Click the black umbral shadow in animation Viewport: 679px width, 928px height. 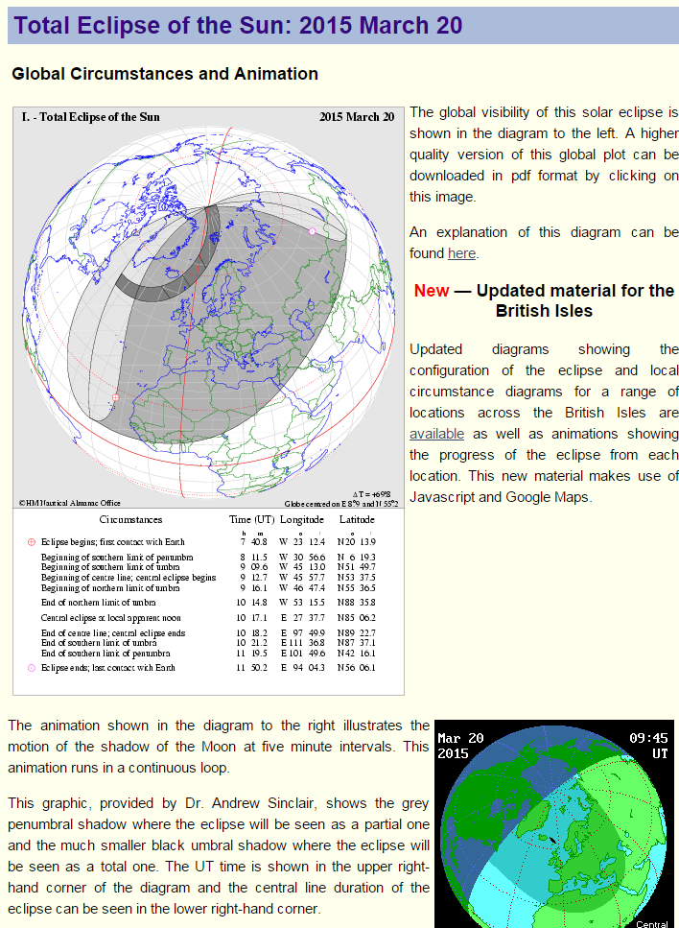(x=552, y=839)
